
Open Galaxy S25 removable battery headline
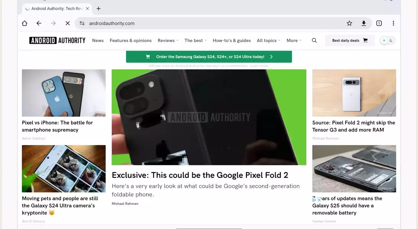347,206
